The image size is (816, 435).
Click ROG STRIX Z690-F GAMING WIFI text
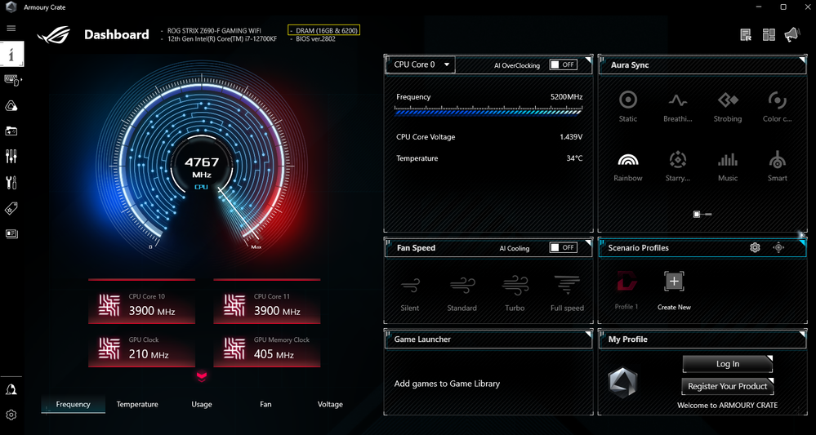pyautogui.click(x=215, y=31)
